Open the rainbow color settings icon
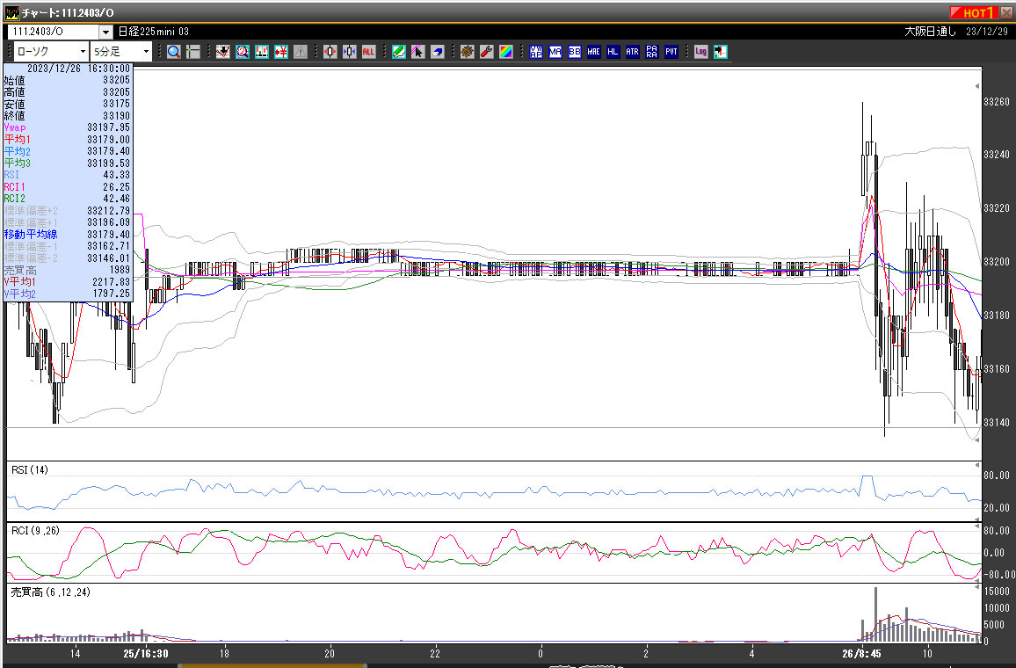Image resolution: width=1016 pixels, height=668 pixels. point(506,52)
